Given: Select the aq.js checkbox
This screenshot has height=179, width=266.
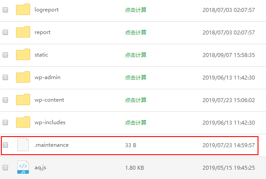Looking at the screenshot, I should [5, 168].
